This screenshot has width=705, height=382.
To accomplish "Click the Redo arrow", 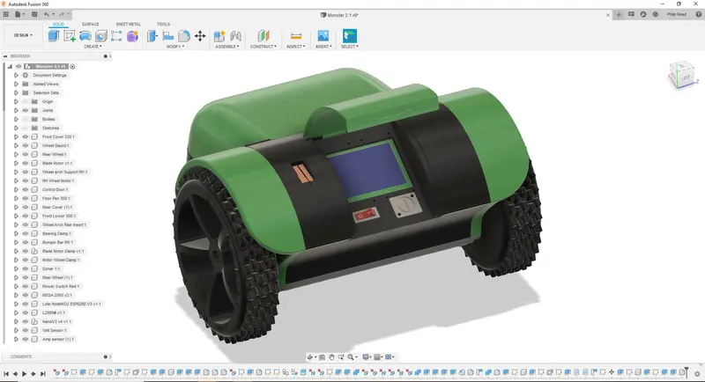I will tap(62, 14).
